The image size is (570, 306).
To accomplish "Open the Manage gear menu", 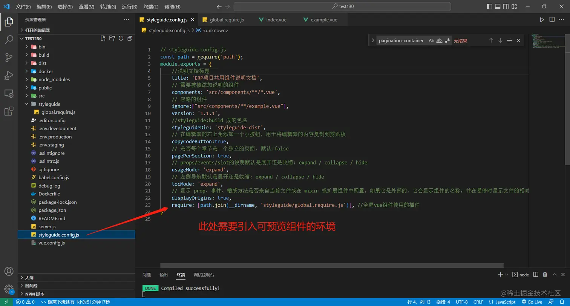I will [9, 289].
